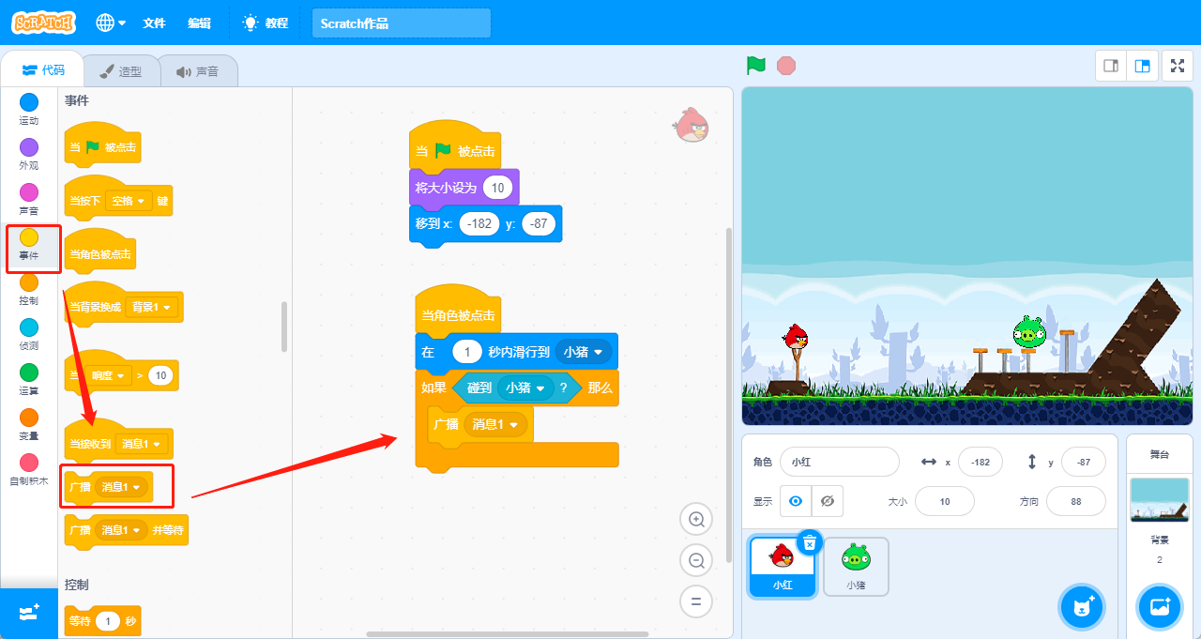Click sprite name field 小红
This screenshot has height=639, width=1201.
839,462
